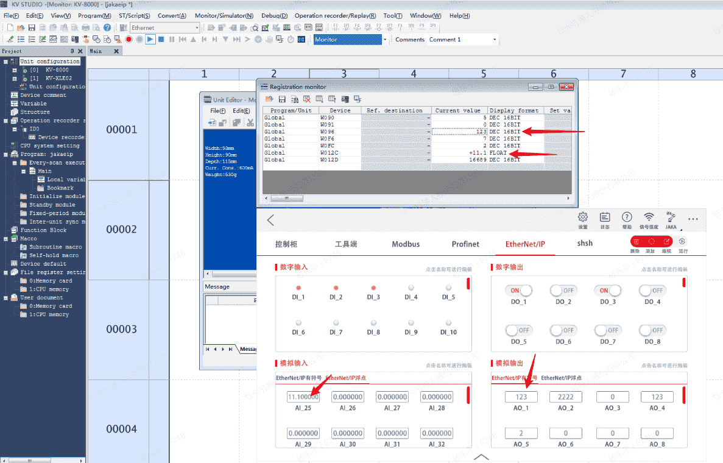Open the log icon in JAKA panel
This screenshot has width=723, height=463.
pyautogui.click(x=604, y=217)
